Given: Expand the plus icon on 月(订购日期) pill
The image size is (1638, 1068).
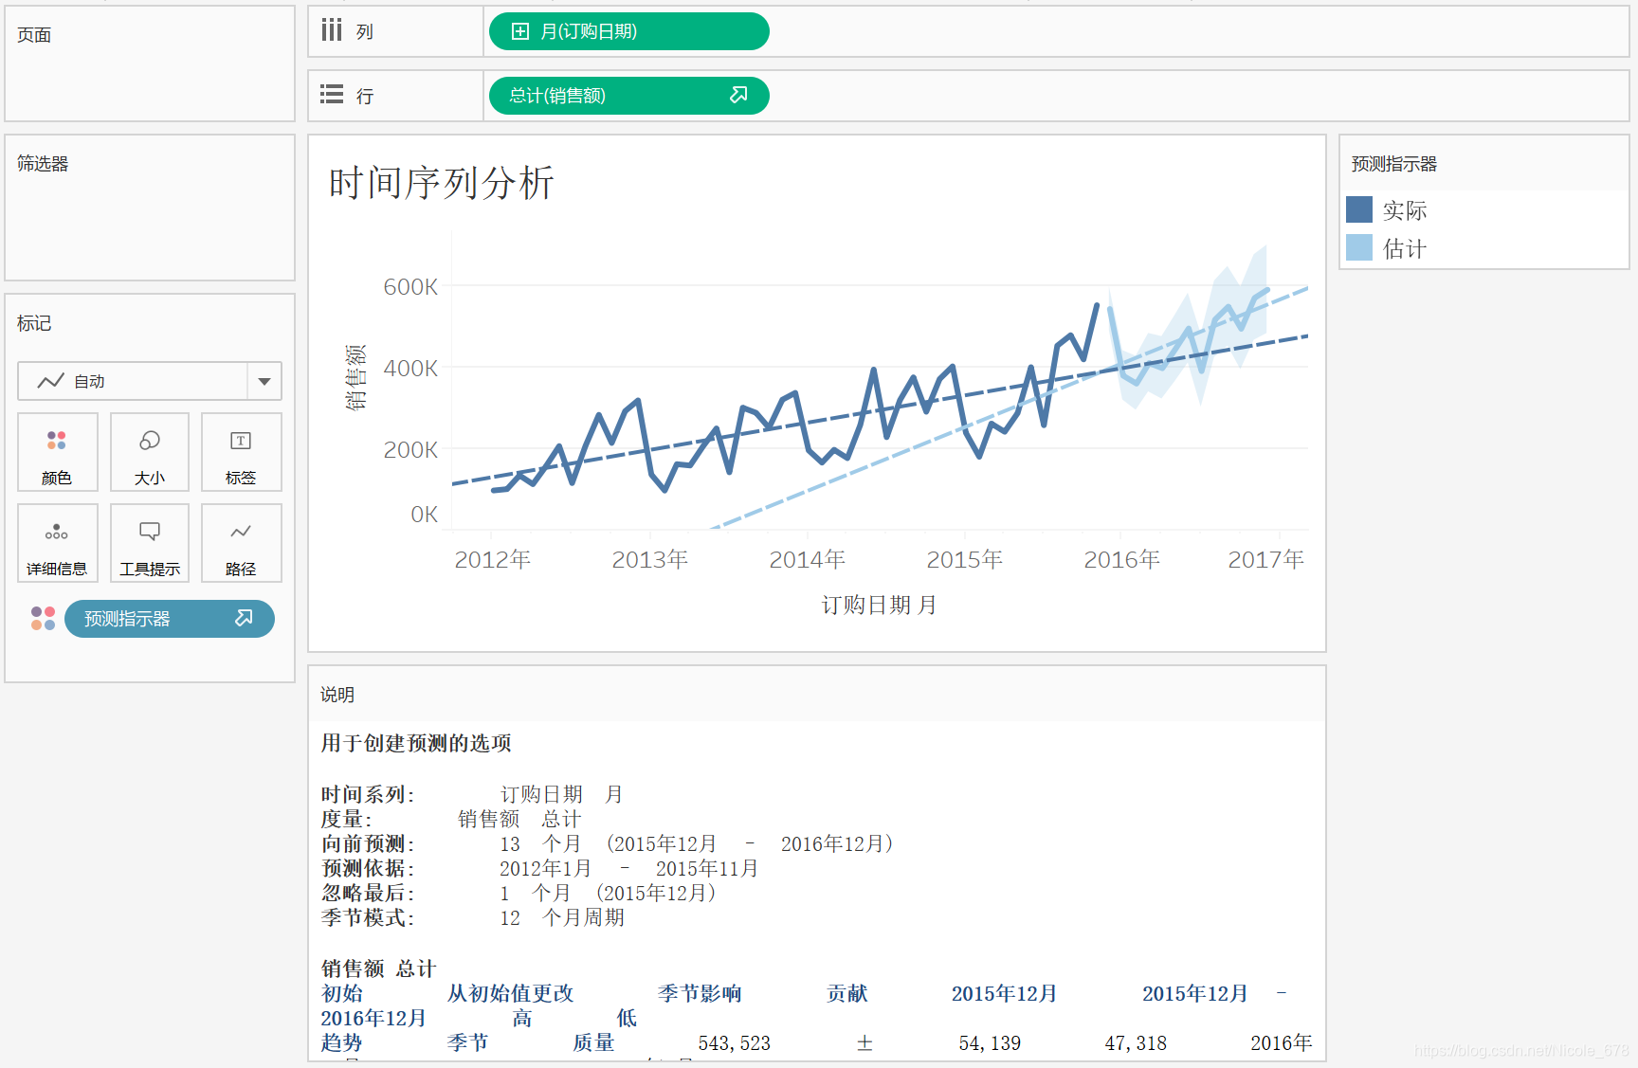Looking at the screenshot, I should coord(519,31).
